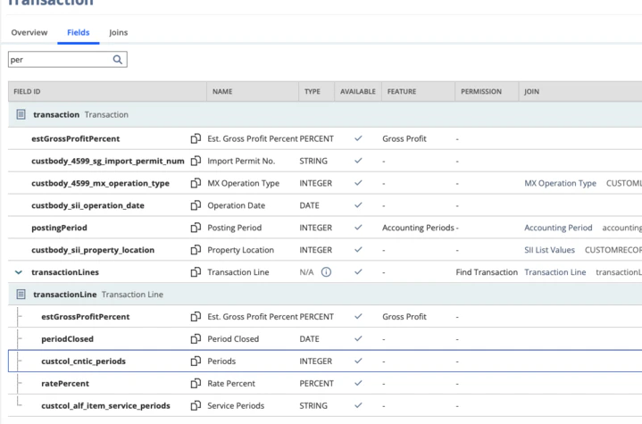Switch to the Fields tab
The height and width of the screenshot is (424, 642).
click(x=79, y=32)
